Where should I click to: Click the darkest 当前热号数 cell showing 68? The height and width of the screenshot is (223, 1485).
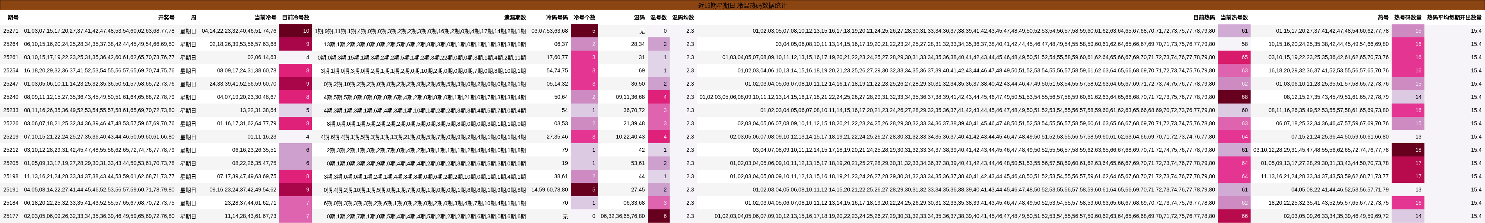[x=1234, y=97]
